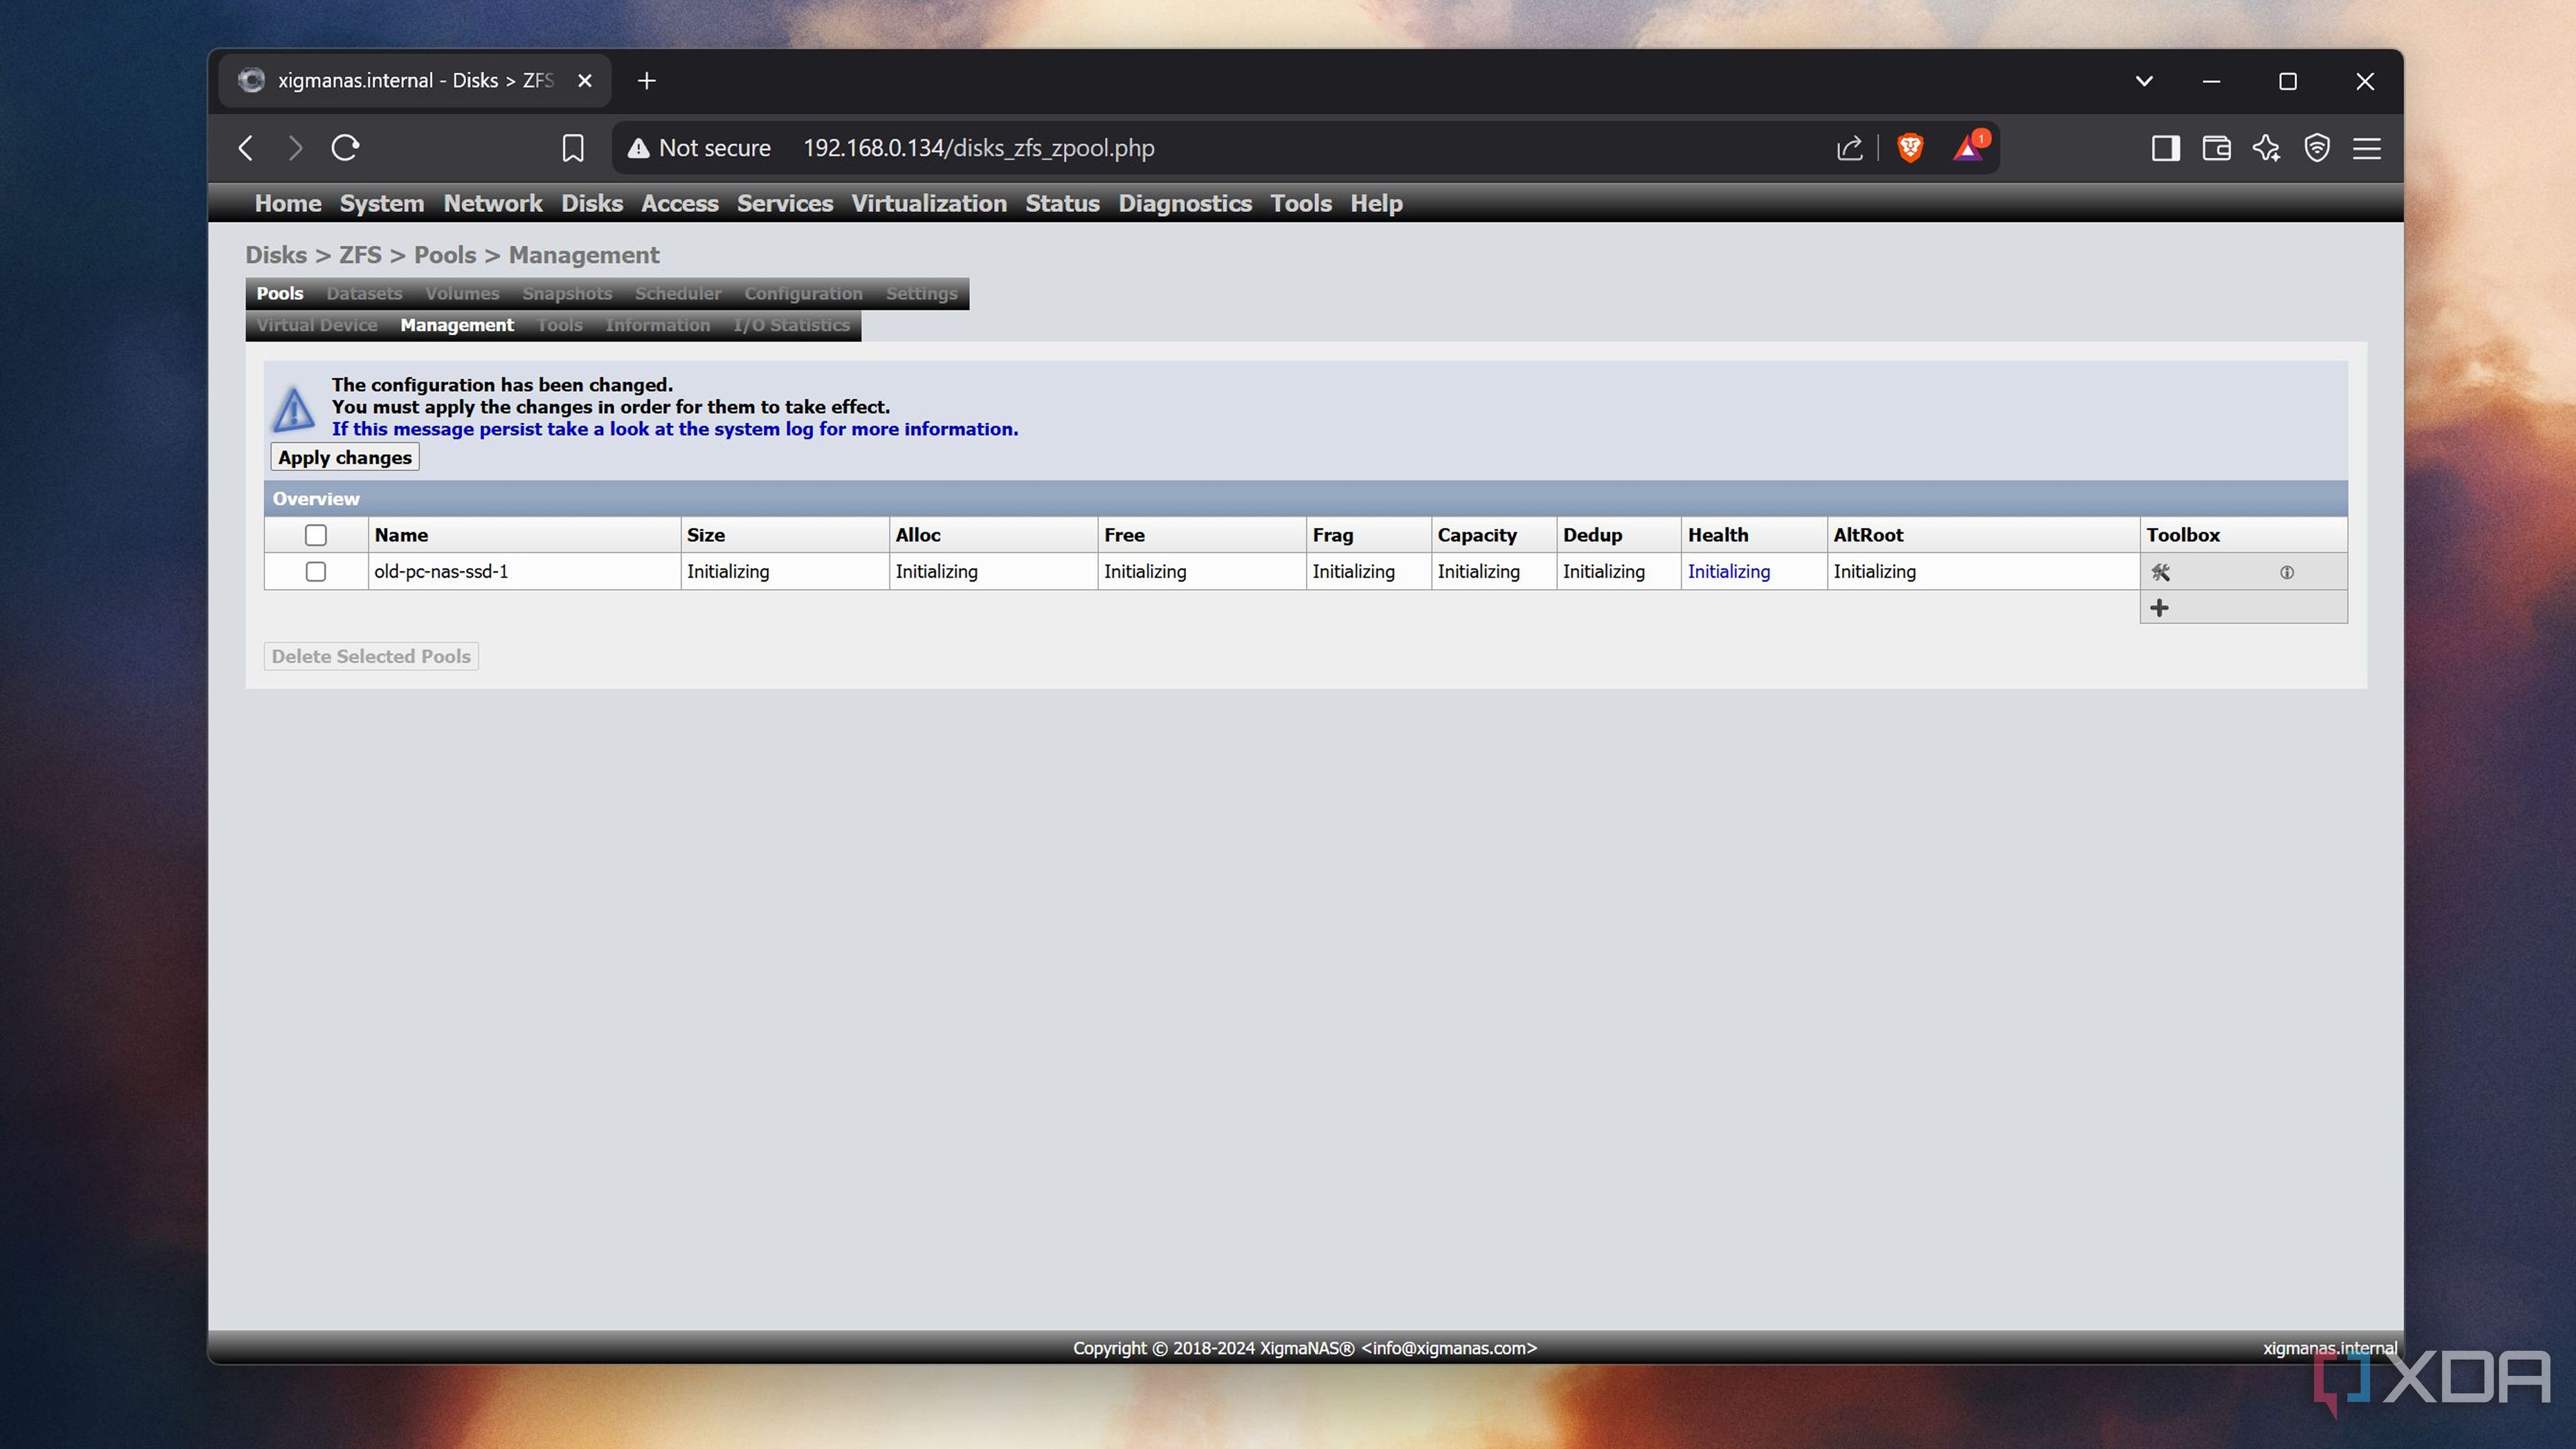
Task: Bookmark this page
Action: 572,148
